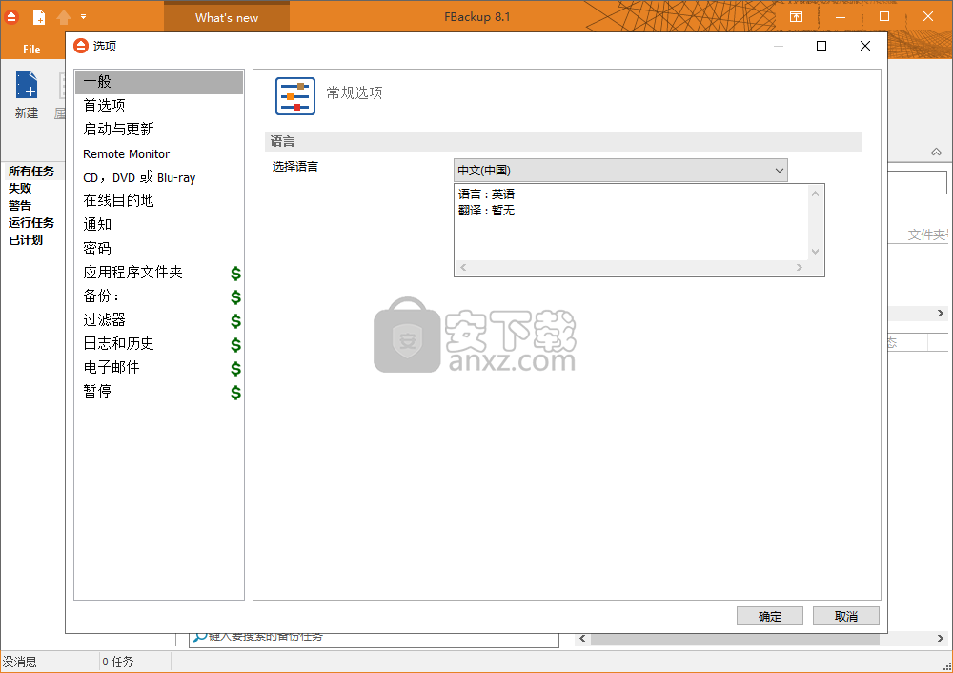The image size is (953, 673).
Task: Open the CD, DVD 或 Blu-ray category
Action: coord(158,177)
